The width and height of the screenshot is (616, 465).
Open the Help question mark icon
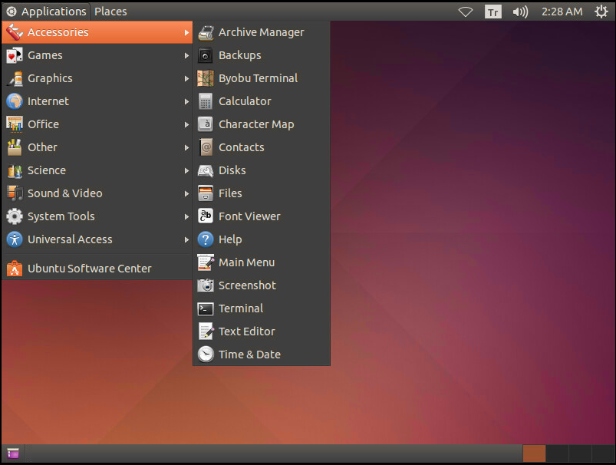[206, 239]
